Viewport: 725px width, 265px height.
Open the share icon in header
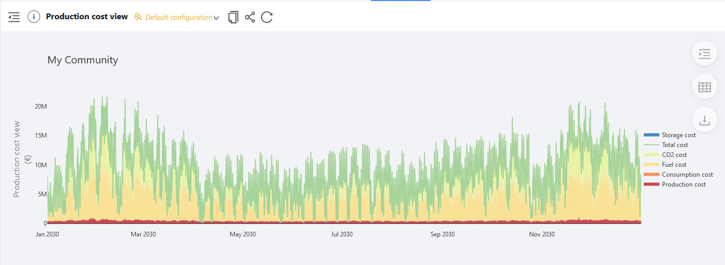point(250,17)
